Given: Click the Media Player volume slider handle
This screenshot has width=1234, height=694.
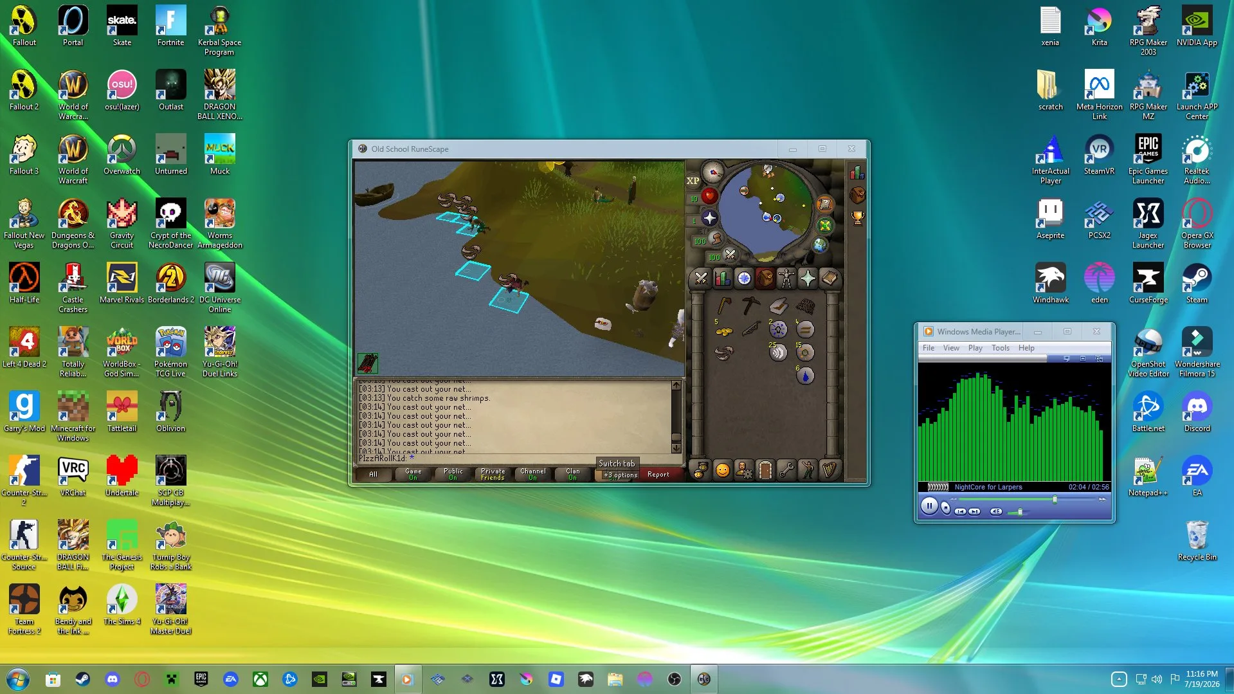Looking at the screenshot, I should pos(1020,512).
